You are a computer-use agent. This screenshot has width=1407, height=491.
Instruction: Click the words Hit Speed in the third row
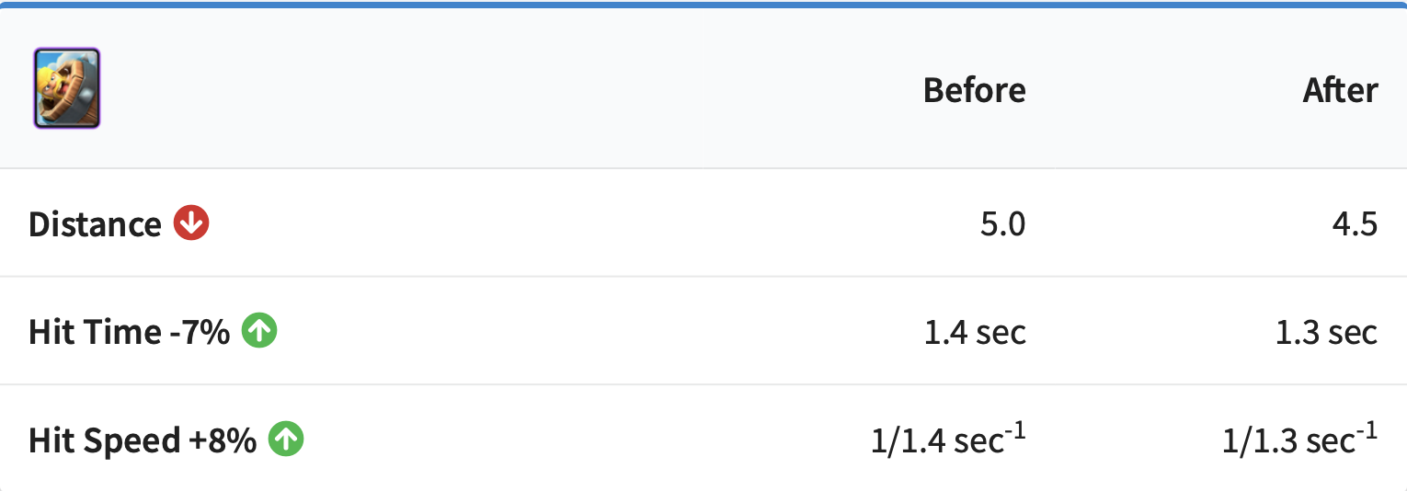tap(104, 440)
